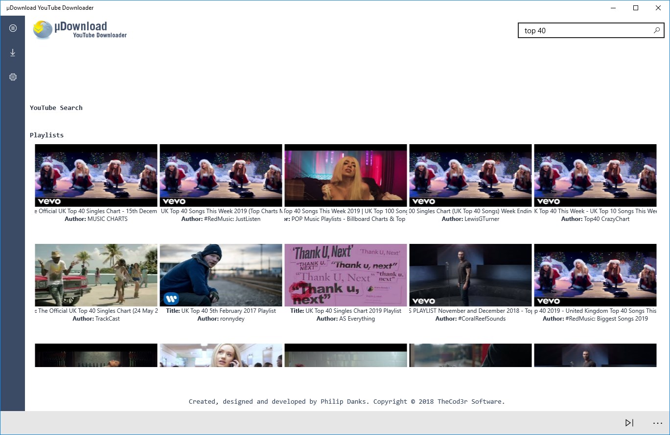Open the #CoralReefSounds playlist thumbnail
This screenshot has height=435, width=670.
(470, 275)
